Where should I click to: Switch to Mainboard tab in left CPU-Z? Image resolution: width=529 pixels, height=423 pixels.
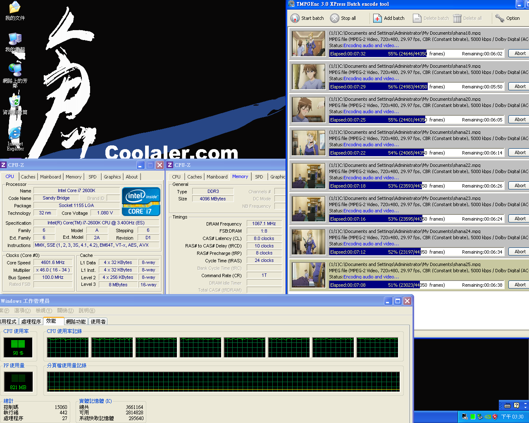50,177
